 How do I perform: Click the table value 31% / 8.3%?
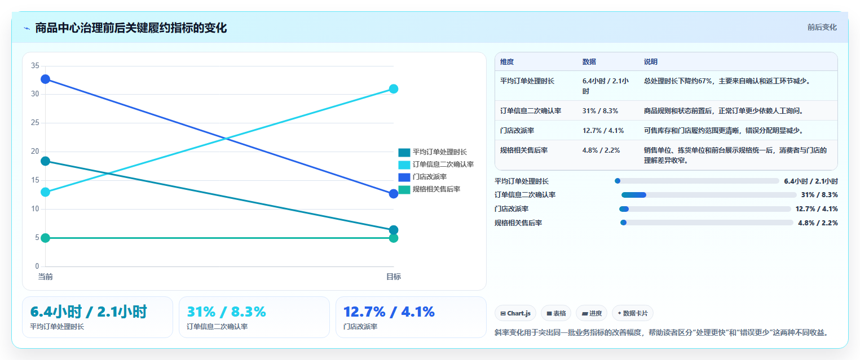[x=600, y=111]
